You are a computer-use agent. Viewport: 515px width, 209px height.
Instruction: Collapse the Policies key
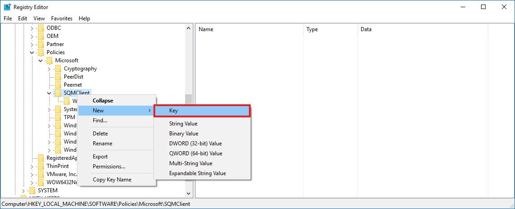(32, 52)
